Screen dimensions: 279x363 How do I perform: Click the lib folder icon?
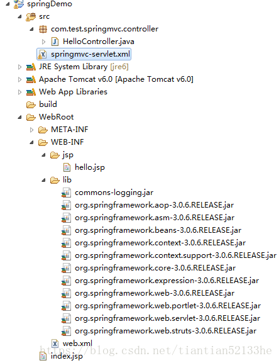[x=55, y=180]
